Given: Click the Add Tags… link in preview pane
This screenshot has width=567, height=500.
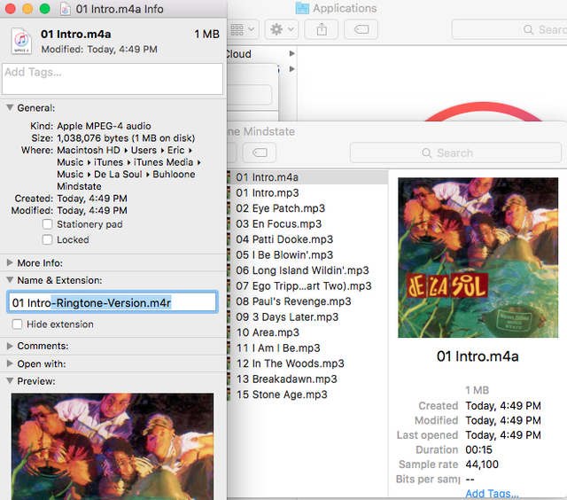Looking at the screenshot, I should [x=492, y=494].
